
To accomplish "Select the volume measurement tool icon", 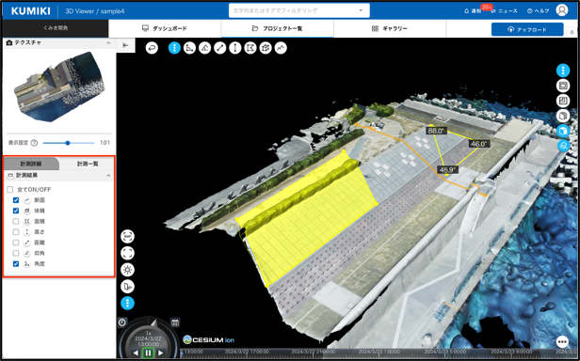I will (266, 48).
